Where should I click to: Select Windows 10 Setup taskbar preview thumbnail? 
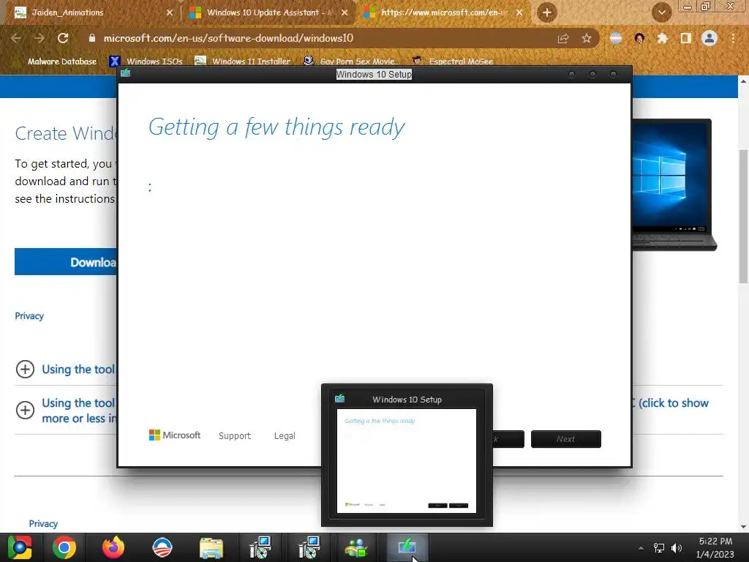pos(407,455)
